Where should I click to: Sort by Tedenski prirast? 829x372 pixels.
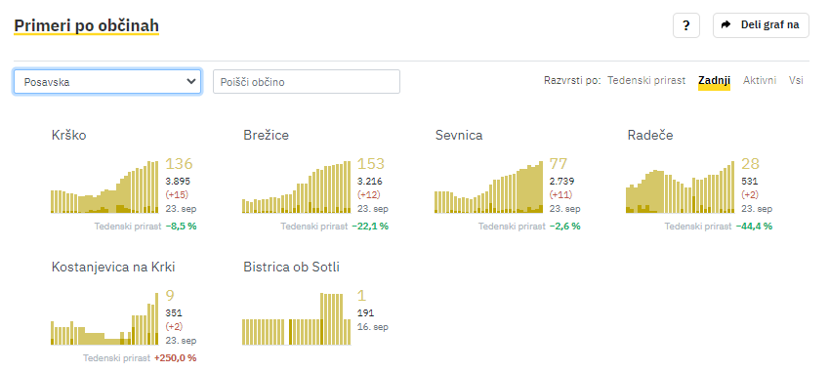pyautogui.click(x=646, y=81)
